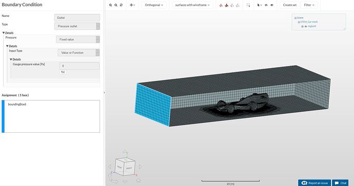Open the Input Type Value or Function dropdown

78,53
